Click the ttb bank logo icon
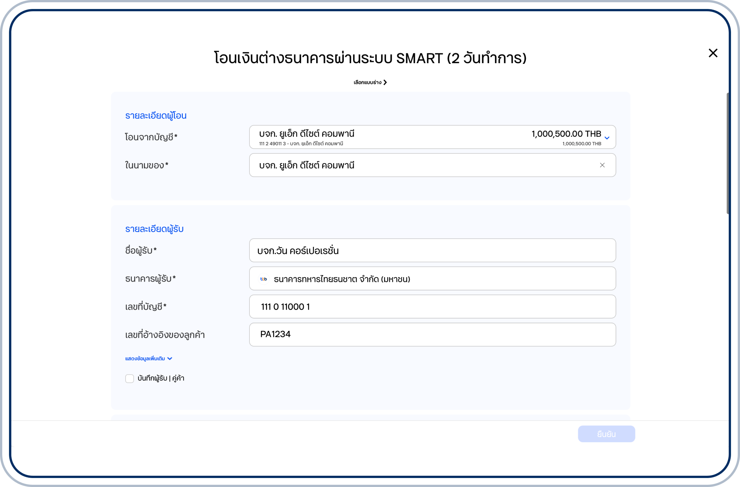 click(x=263, y=279)
